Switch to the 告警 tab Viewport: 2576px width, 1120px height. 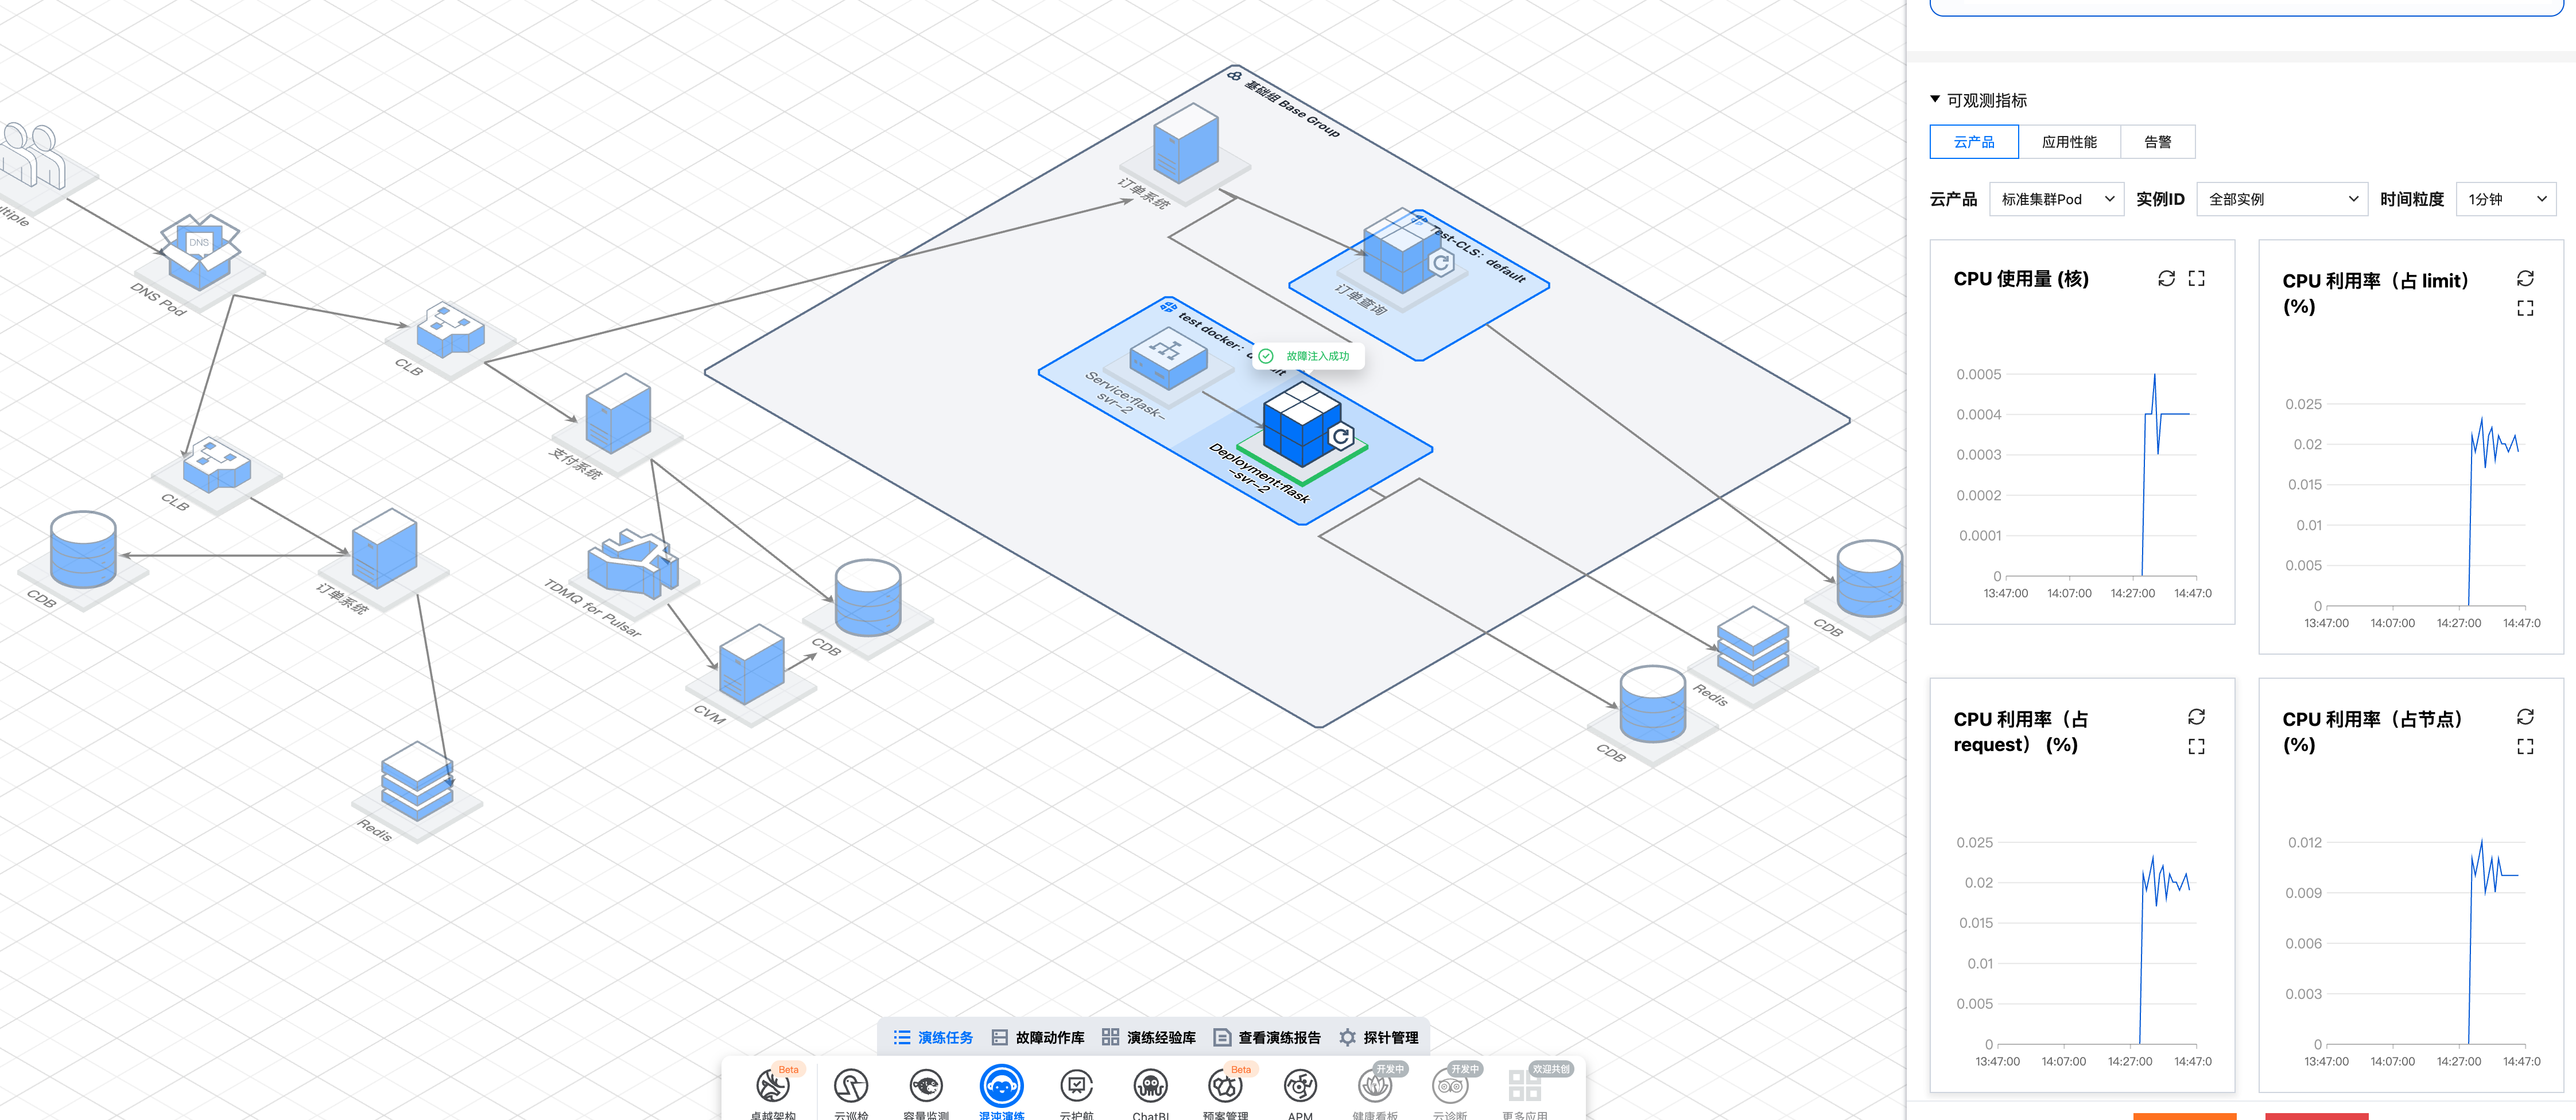click(2157, 142)
